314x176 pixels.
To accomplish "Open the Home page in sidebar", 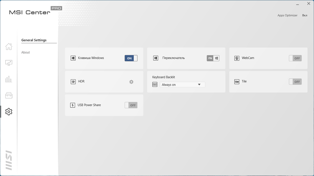I will (9, 47).
